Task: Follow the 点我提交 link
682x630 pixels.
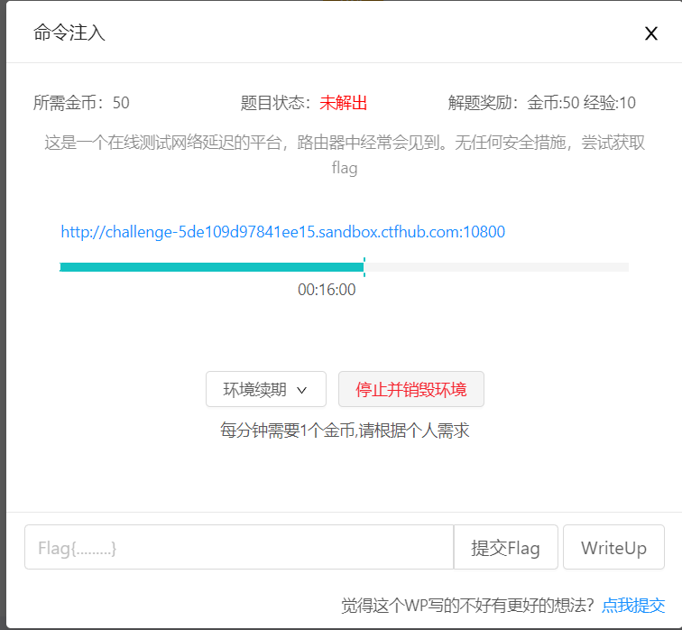Action: [x=633, y=605]
